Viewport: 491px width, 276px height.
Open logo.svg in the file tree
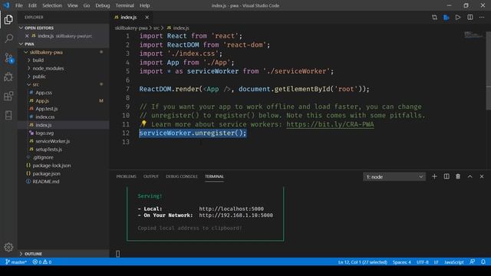44,133
